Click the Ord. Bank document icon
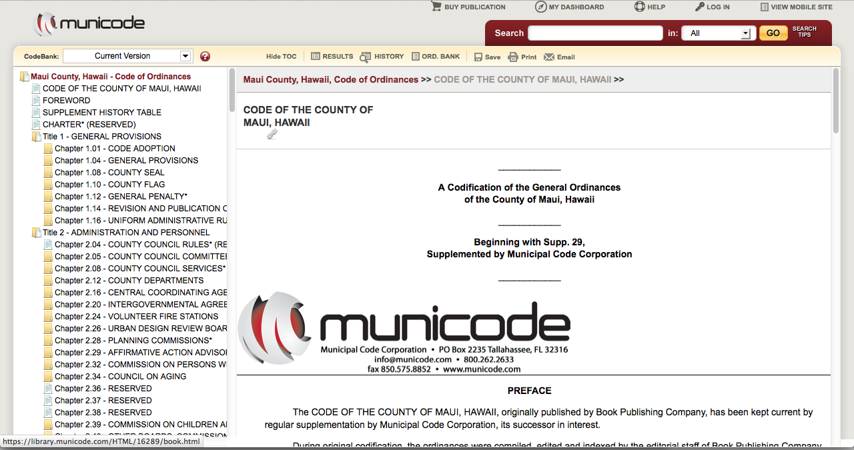 click(x=416, y=57)
